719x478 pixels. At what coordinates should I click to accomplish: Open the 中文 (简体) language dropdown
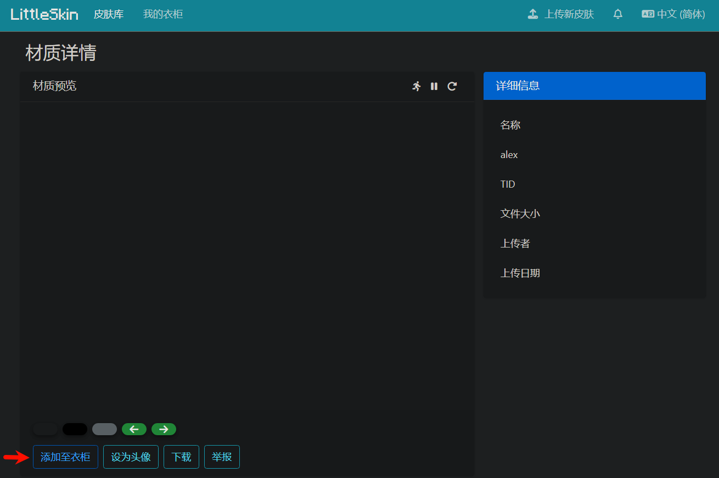(681, 14)
